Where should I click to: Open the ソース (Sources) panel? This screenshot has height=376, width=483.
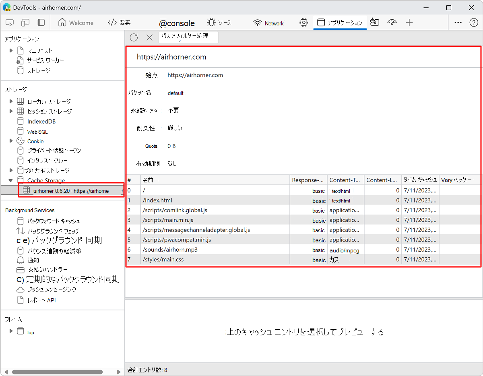(219, 23)
